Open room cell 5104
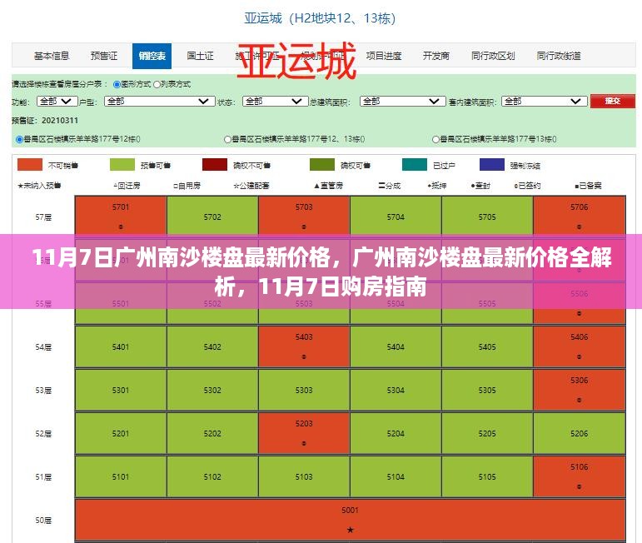Image resolution: width=642 pixels, height=543 pixels. pyautogui.click(x=396, y=476)
